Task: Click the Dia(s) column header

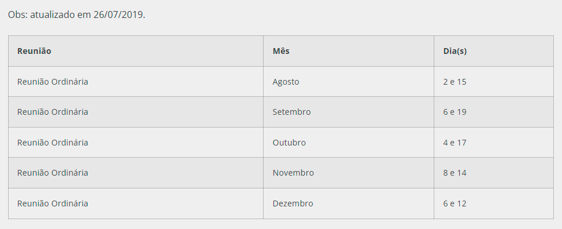Action: (x=493, y=51)
